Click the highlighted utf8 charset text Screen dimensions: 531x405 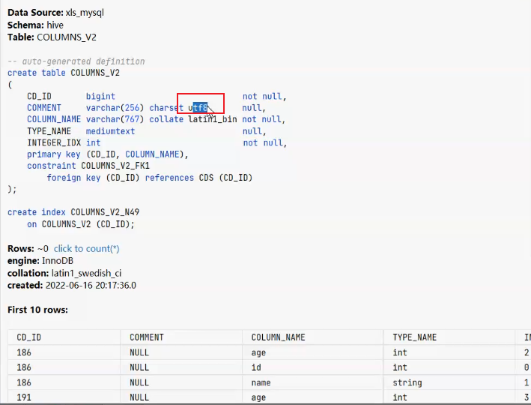[199, 107]
